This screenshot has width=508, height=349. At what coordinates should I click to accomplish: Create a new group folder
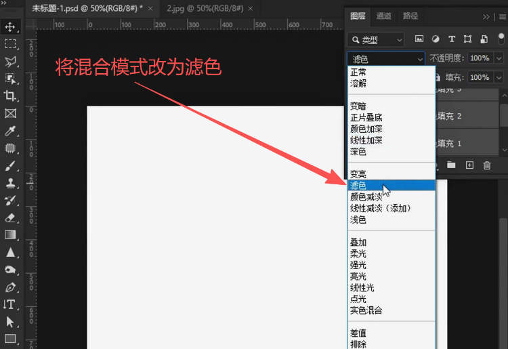coord(451,165)
